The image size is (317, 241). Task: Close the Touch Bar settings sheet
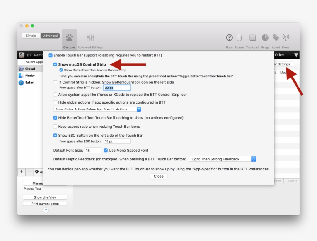pos(158,177)
